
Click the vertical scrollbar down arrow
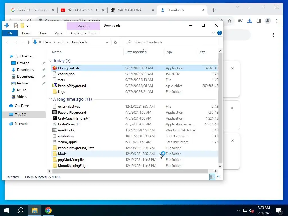(x=220, y=166)
